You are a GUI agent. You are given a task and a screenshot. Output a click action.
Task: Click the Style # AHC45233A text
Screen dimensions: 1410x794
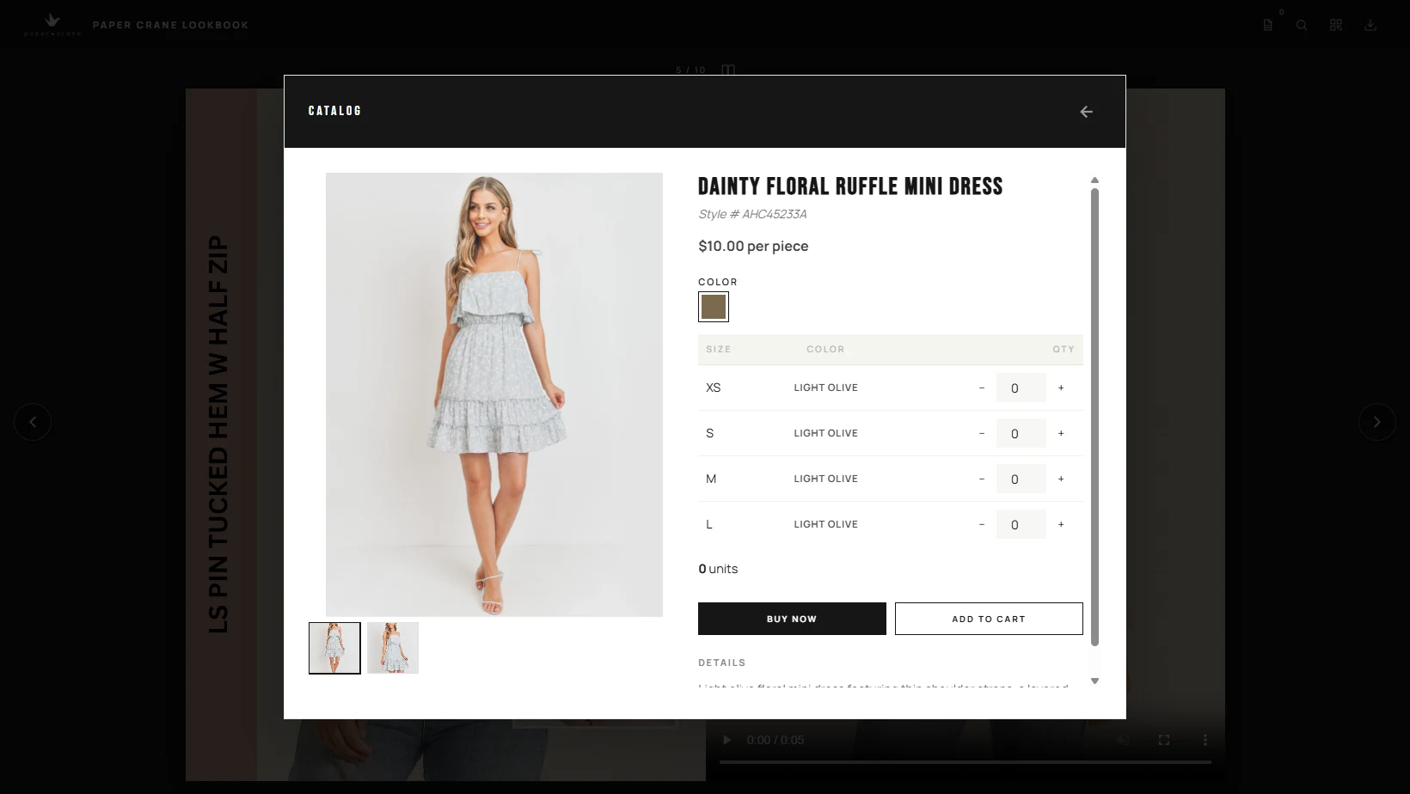[752, 214]
